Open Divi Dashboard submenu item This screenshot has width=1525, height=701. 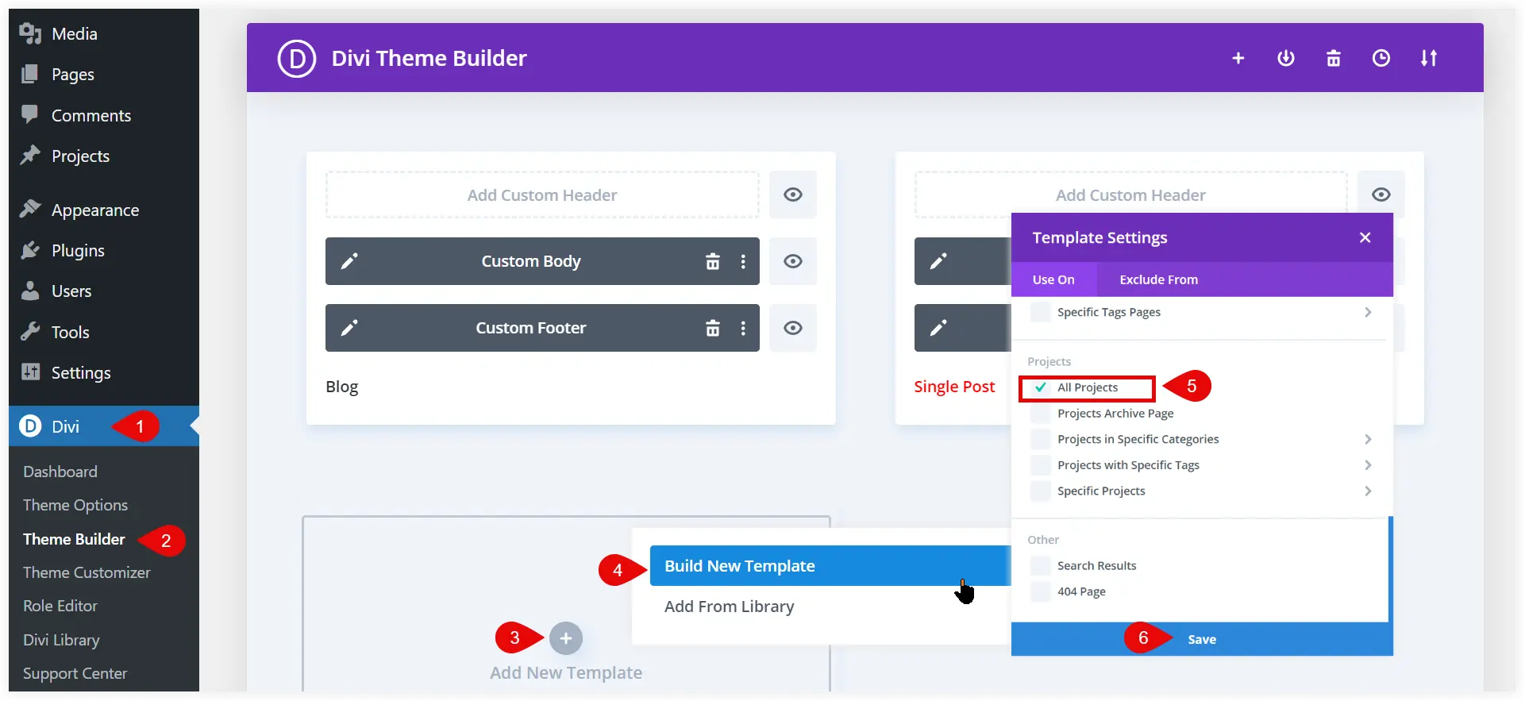click(60, 472)
